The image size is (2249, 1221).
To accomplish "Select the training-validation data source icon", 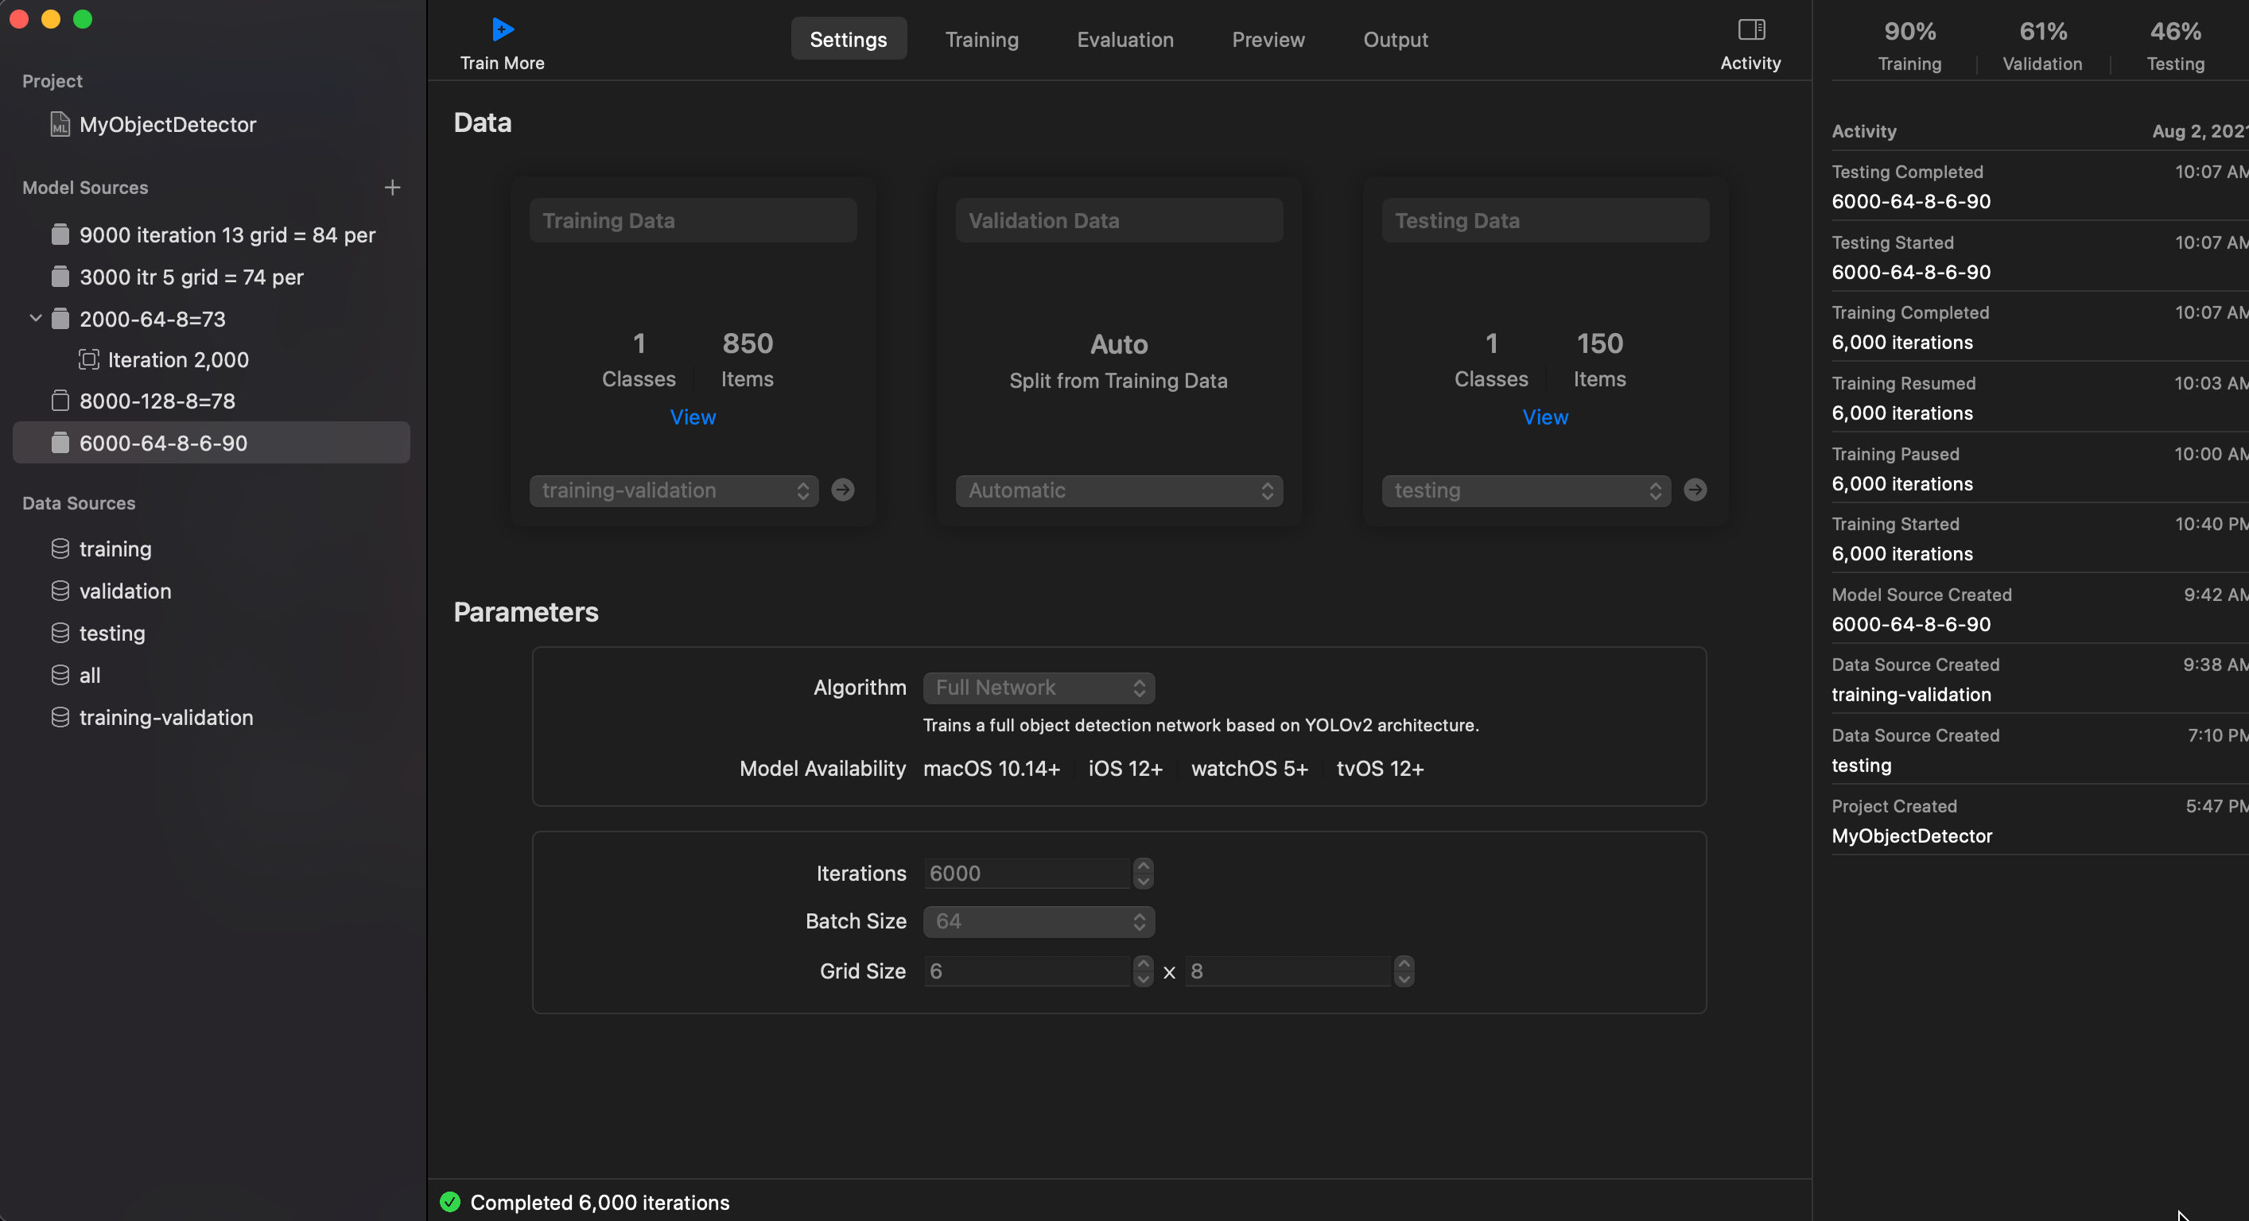I will (x=60, y=717).
